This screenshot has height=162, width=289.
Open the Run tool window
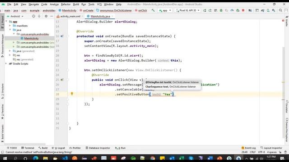click(x=121, y=148)
